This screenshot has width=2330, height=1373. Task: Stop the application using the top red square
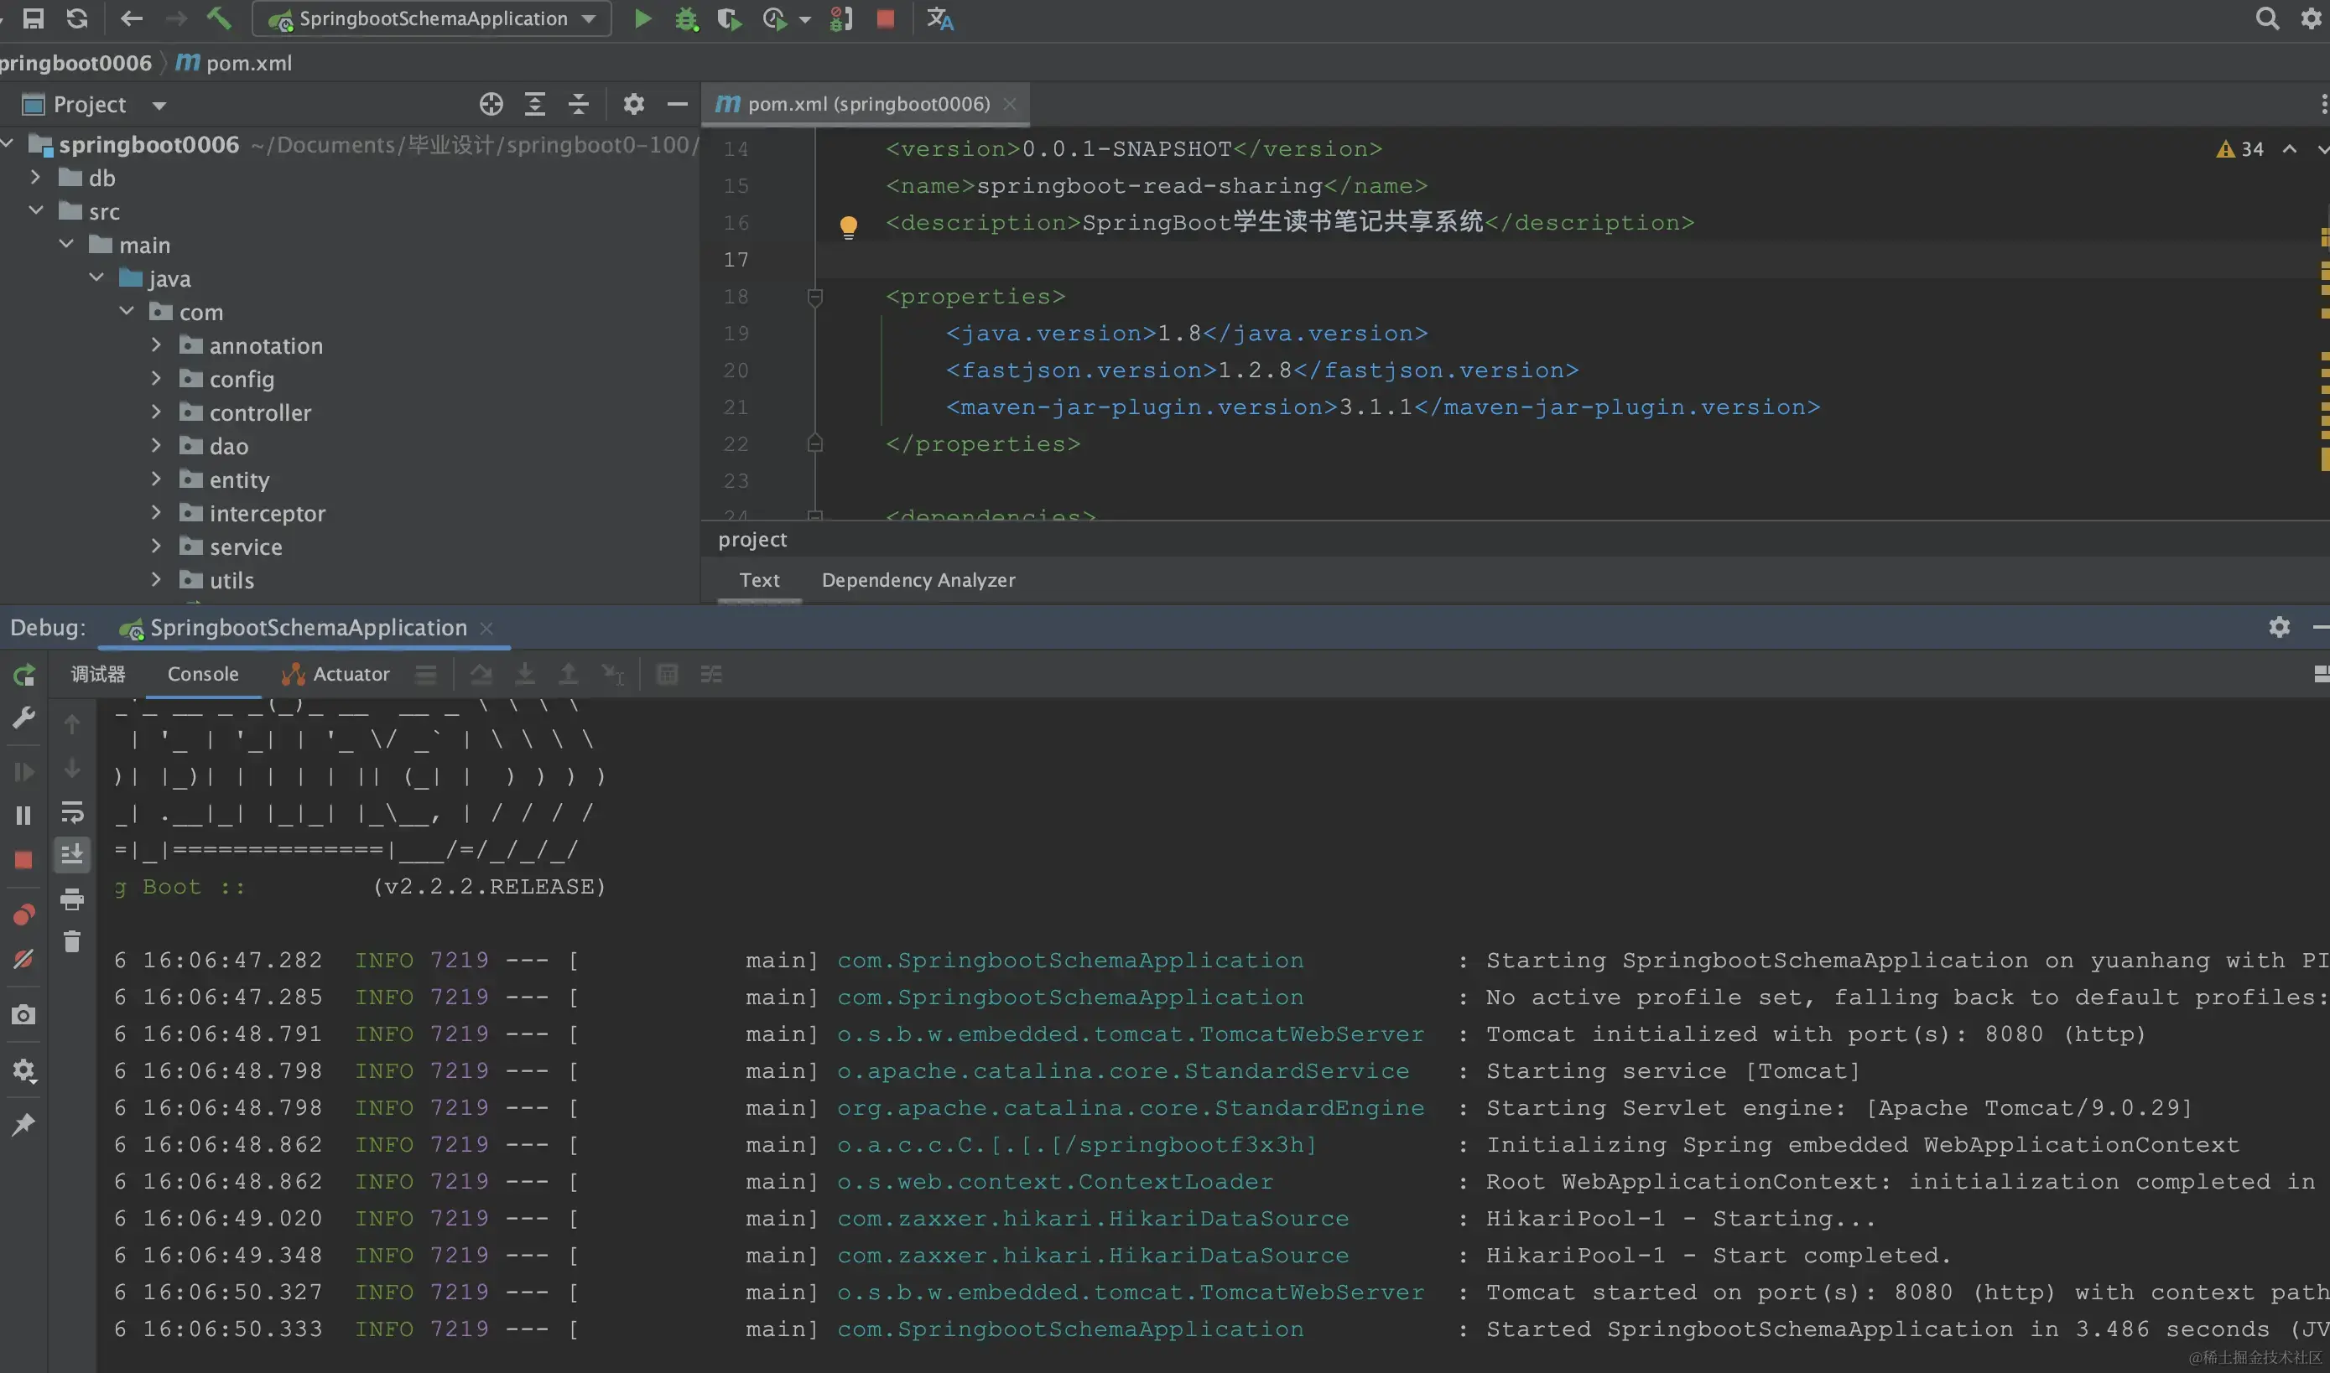(x=885, y=18)
